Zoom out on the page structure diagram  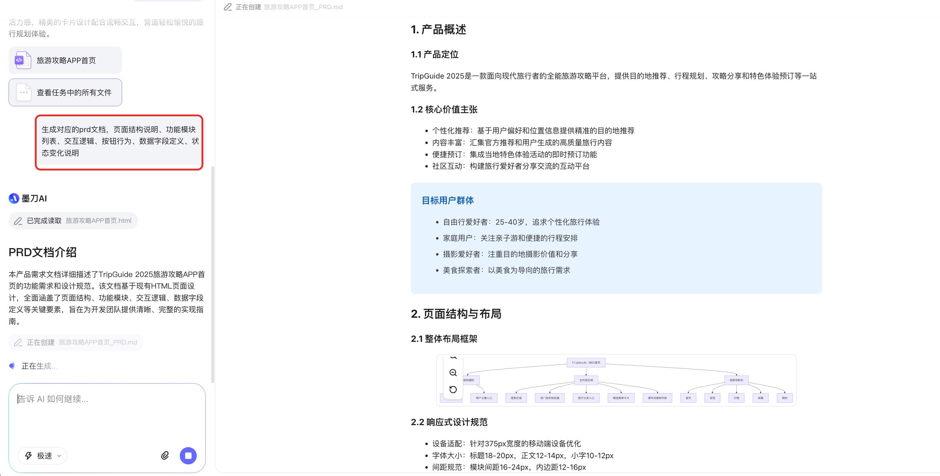[x=453, y=373]
